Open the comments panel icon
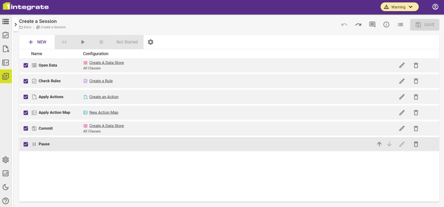This screenshot has height=207, width=444. coord(372,24)
